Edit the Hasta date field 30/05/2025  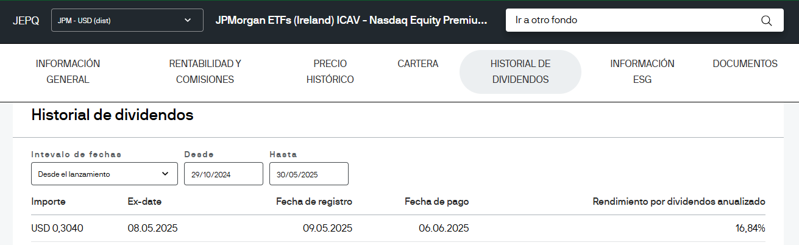(x=309, y=174)
